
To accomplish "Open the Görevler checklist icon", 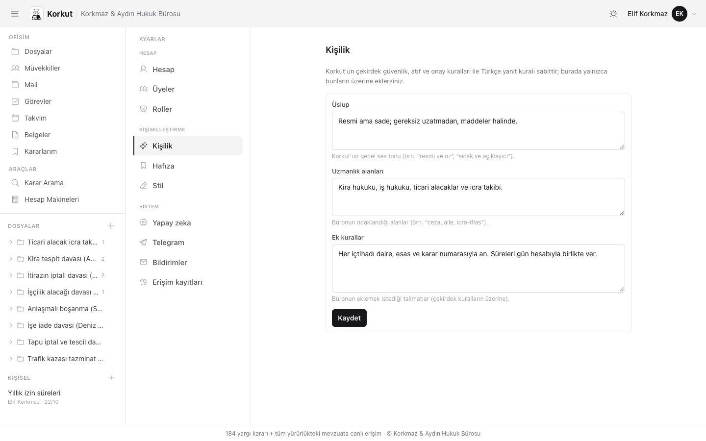I will pos(15,101).
